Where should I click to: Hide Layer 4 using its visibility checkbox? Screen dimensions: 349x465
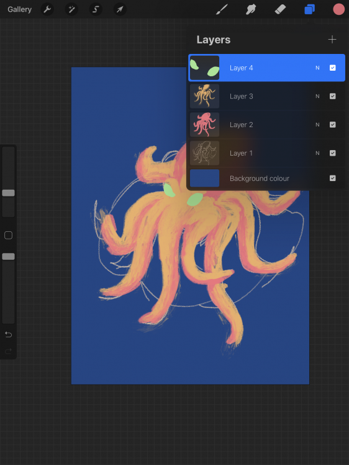(x=333, y=68)
